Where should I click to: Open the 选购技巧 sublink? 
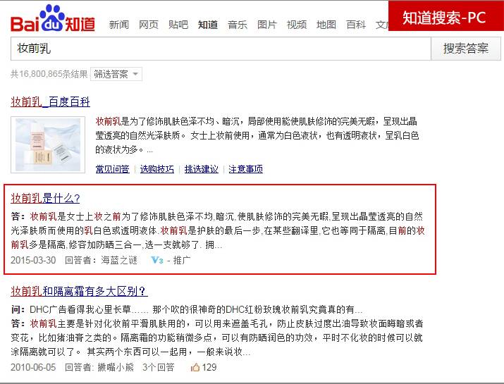157,169
